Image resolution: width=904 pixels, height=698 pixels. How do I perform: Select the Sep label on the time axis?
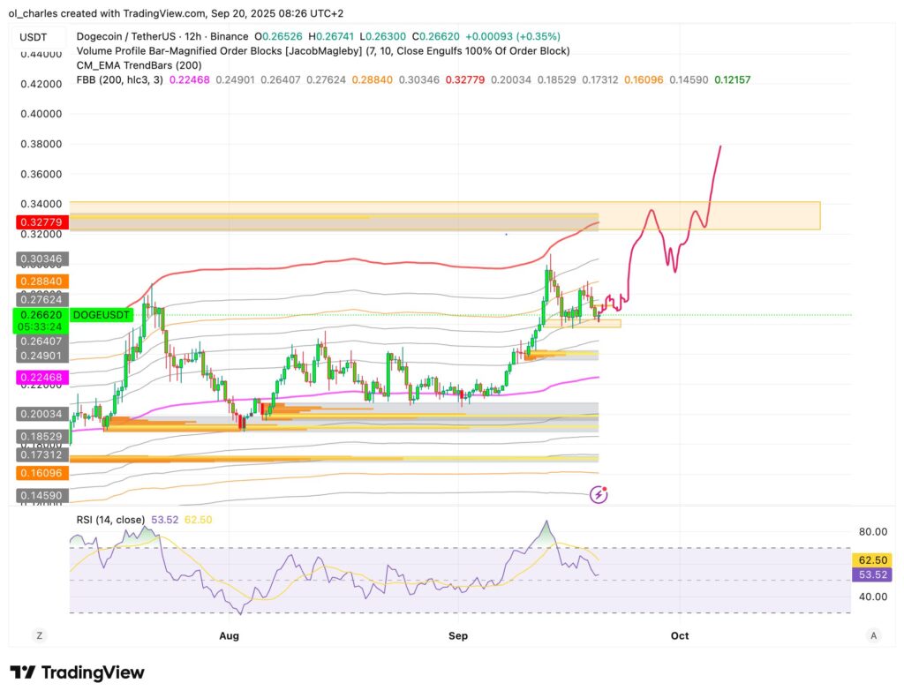click(459, 635)
